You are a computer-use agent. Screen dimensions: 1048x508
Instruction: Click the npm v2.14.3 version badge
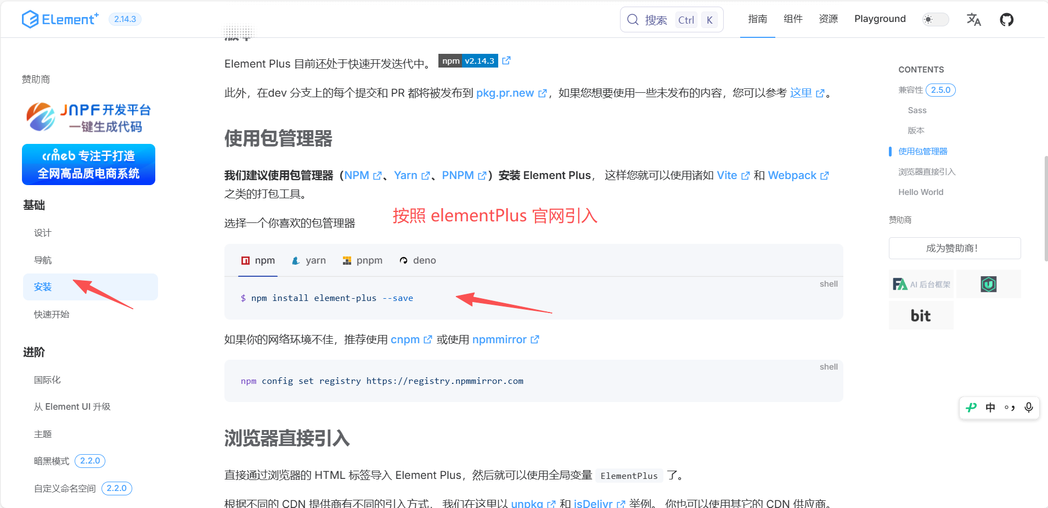(x=468, y=61)
